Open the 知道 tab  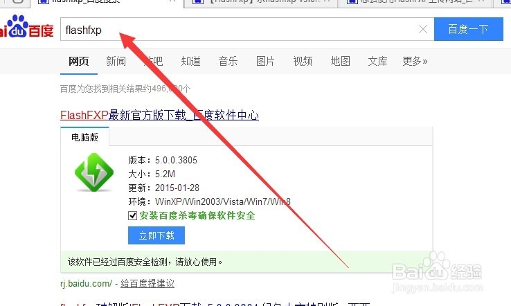(x=190, y=61)
